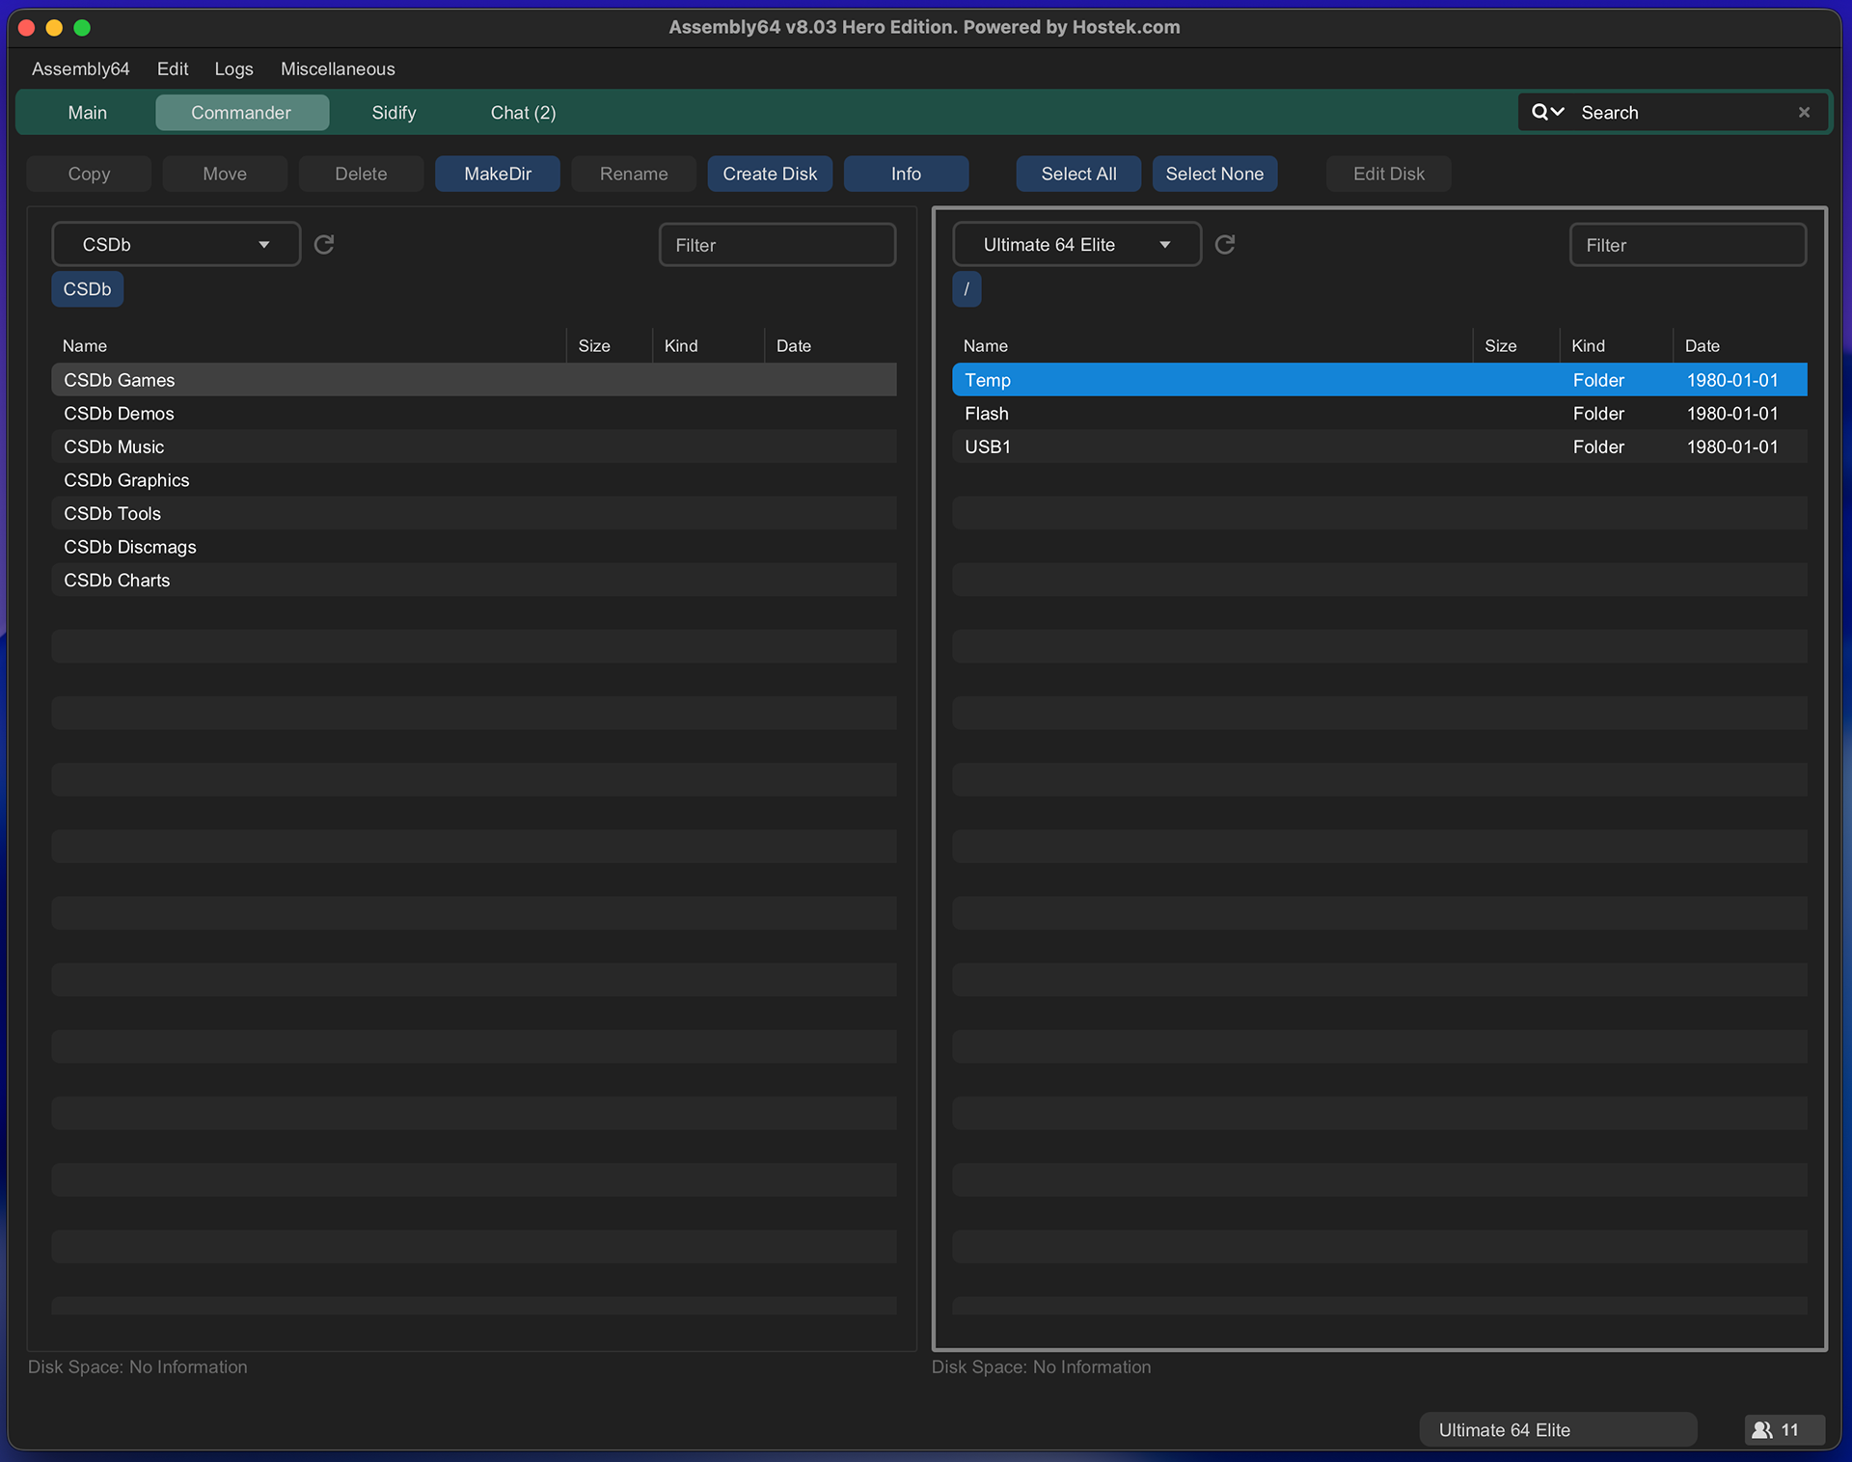Click the search magnifier options icon

[1546, 112]
